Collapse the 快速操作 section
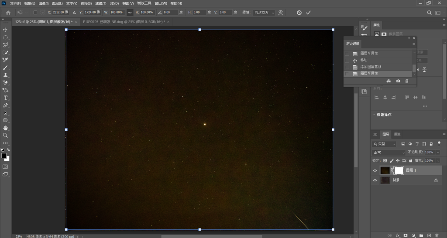This screenshot has height=238, width=447. (374, 115)
